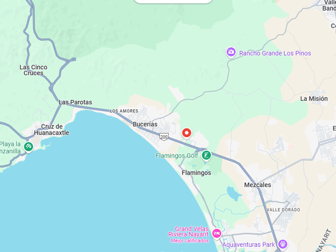Click the Grand Velas hotel bed icon
The width and height of the screenshot is (336, 252).
pos(217,234)
